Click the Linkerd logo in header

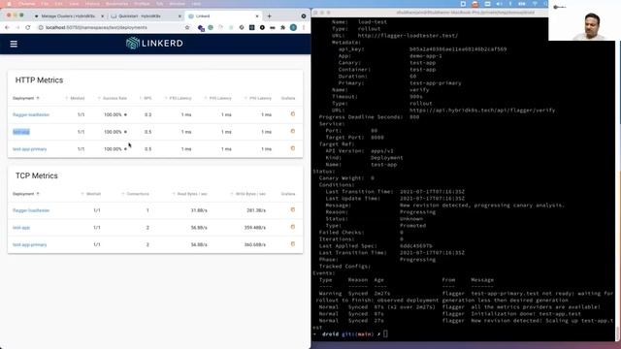(x=154, y=43)
